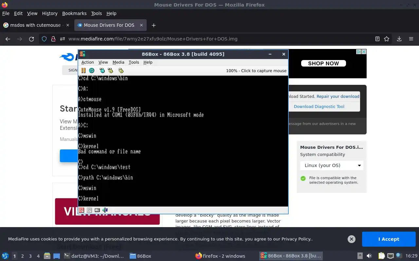Image resolution: width=419 pixels, height=261 pixels.
Task: Click the fourth 86Box toolbar icon (Ctrl+Alt+Esc)
Action: click(x=110, y=70)
